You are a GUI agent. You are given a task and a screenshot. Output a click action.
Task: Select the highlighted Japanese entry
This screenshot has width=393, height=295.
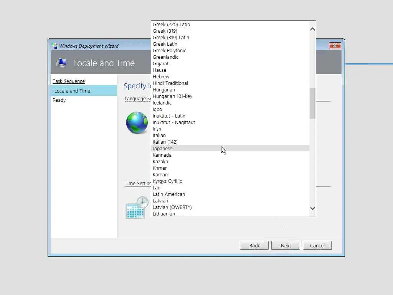(x=230, y=148)
